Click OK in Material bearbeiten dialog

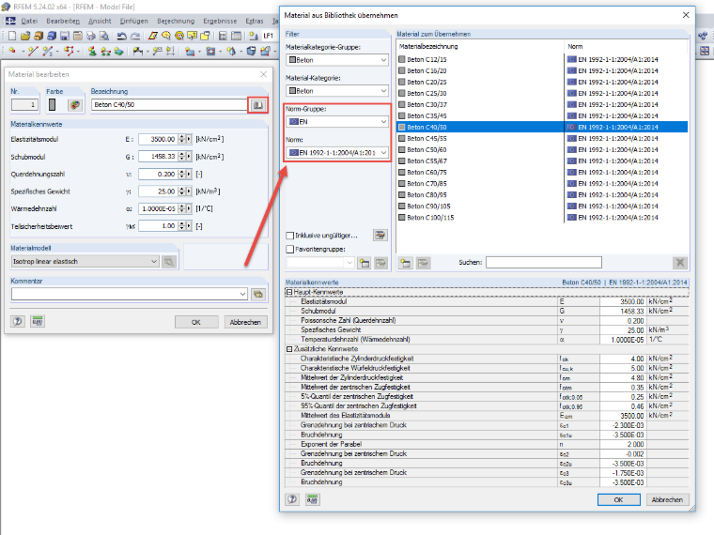pyautogui.click(x=196, y=322)
